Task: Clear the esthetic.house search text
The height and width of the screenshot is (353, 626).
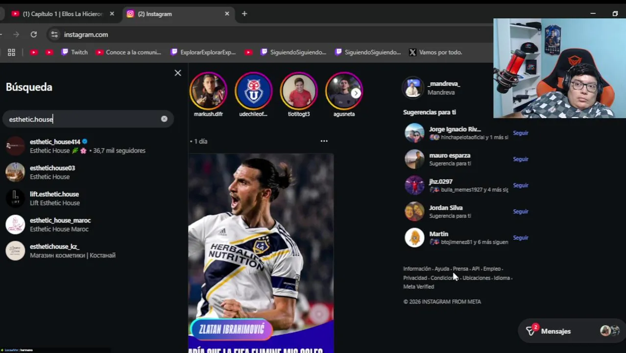Action: [164, 119]
